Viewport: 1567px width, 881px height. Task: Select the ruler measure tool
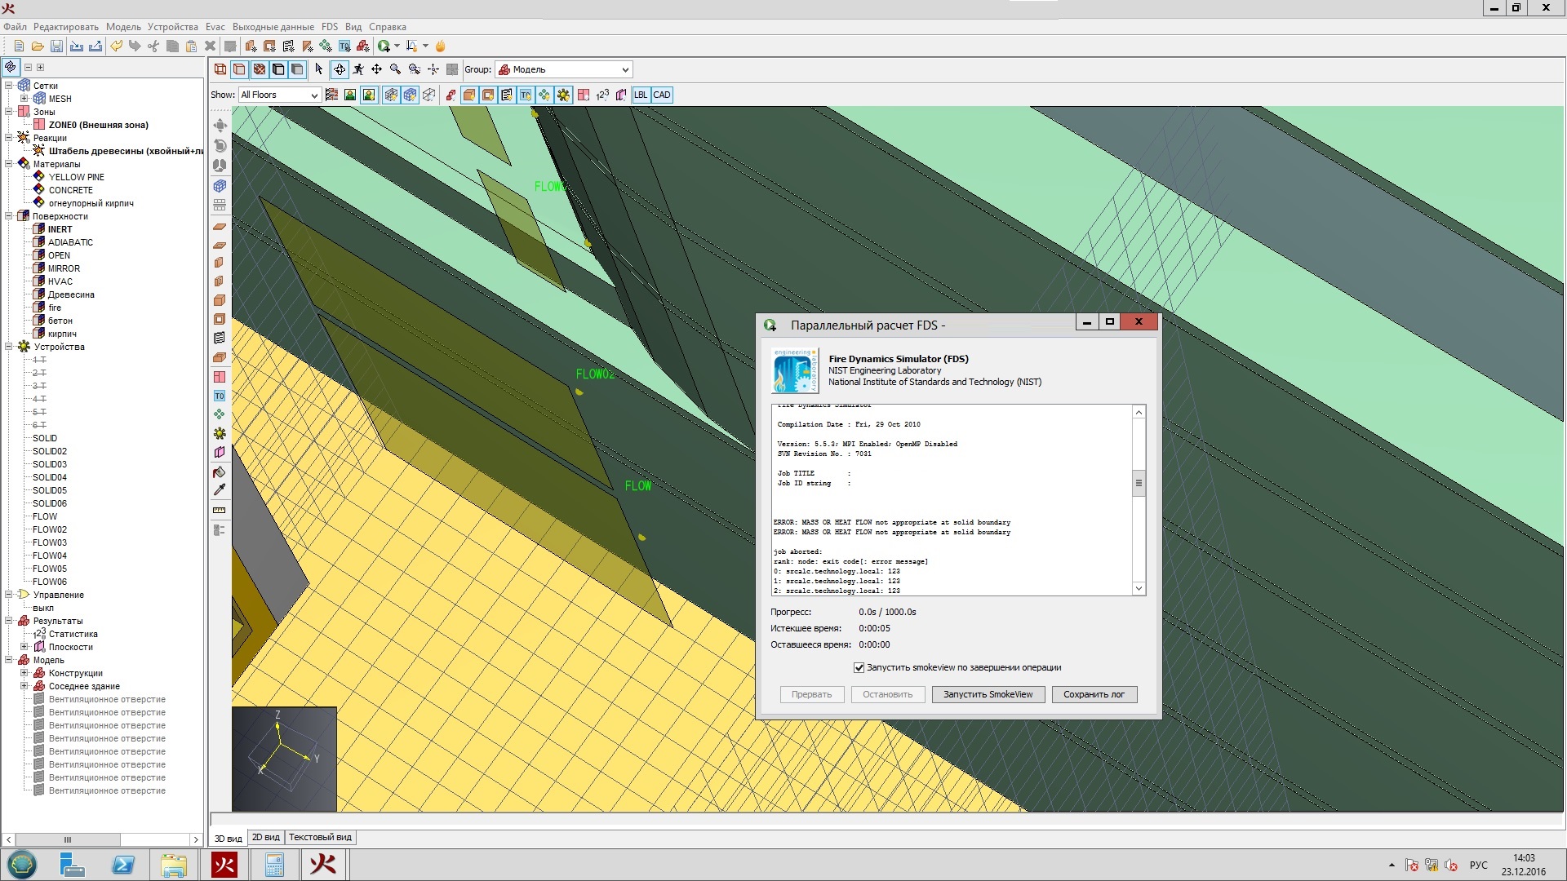220,510
